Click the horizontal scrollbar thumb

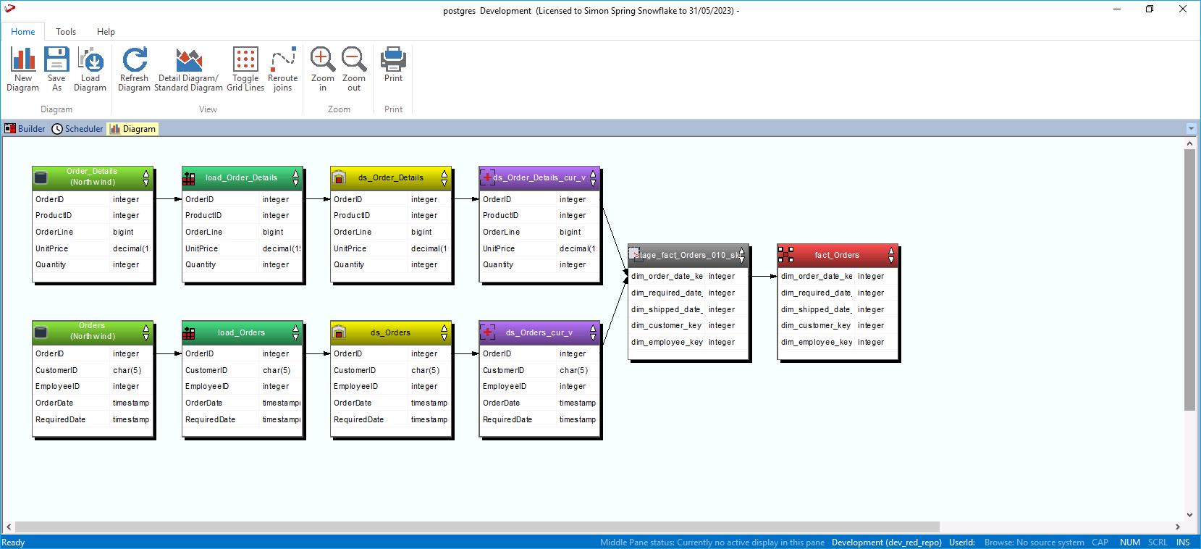click(x=477, y=527)
